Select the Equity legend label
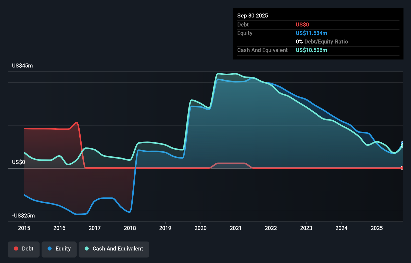 click(63, 248)
